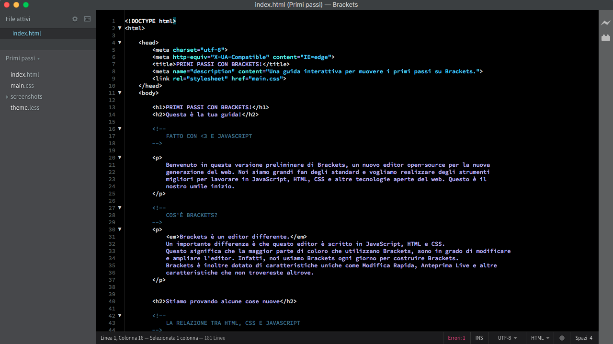613x344 pixels.
Task: Toggle INS insert mode in status bar
Action: click(x=479, y=338)
